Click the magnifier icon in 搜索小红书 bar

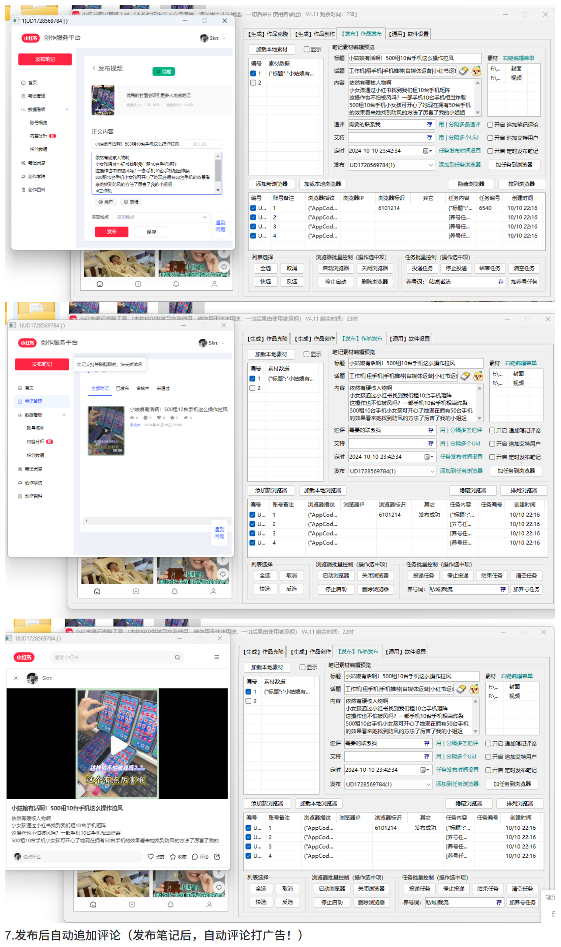pyautogui.click(x=177, y=657)
